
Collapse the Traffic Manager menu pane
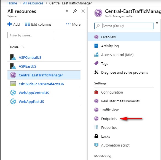tap(157, 23)
